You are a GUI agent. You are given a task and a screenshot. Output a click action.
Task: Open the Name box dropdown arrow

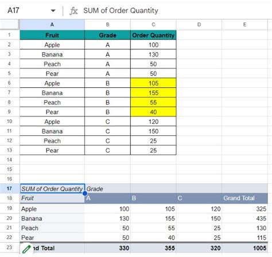point(53,11)
